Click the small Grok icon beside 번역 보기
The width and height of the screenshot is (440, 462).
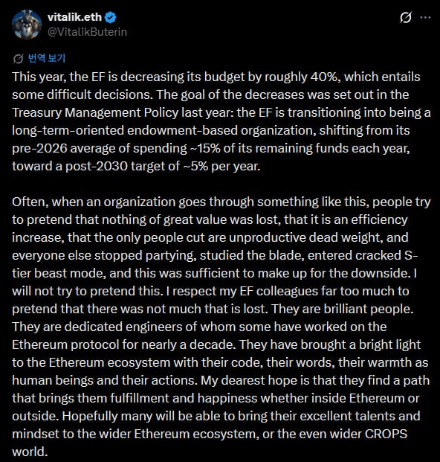pyautogui.click(x=18, y=59)
